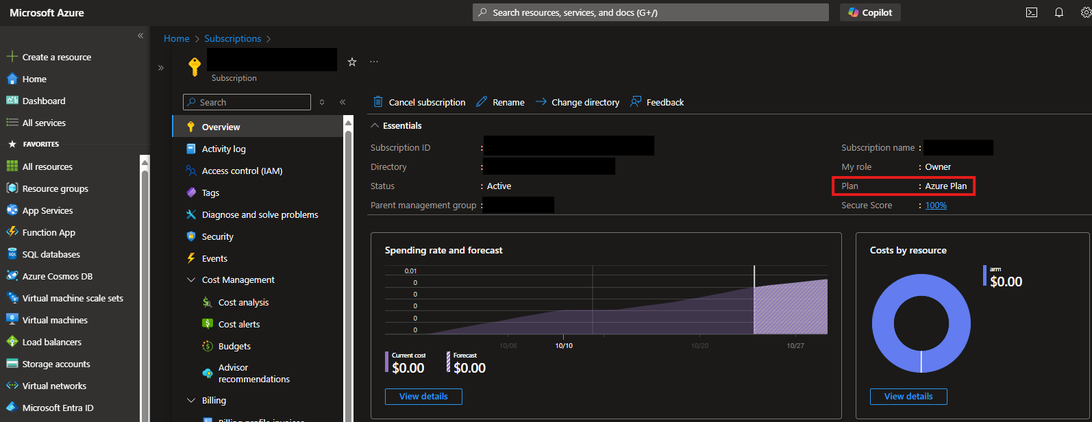The height and width of the screenshot is (422, 1092).
Task: Open Advisor recommendations
Action: [253, 373]
